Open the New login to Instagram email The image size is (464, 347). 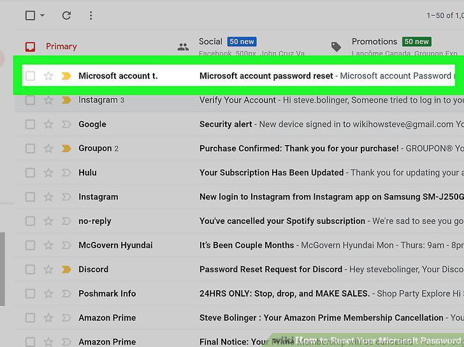239,197
